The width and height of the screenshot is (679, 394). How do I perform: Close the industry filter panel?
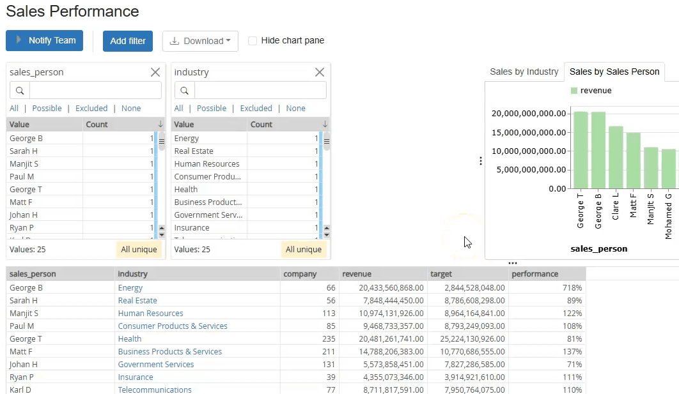click(320, 72)
